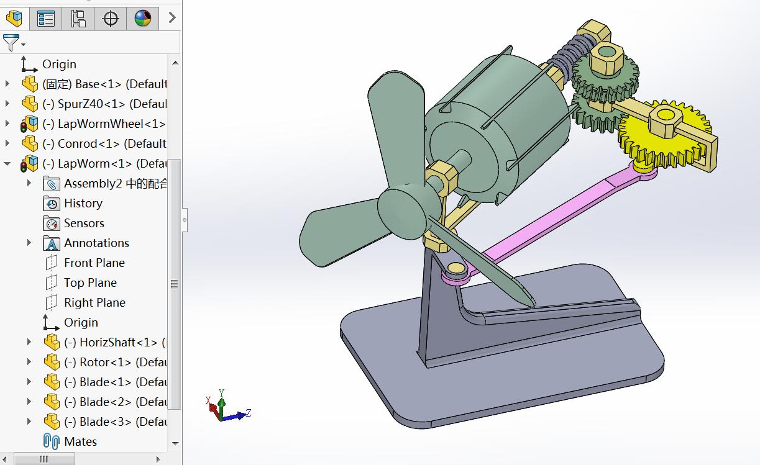Click the Top Plane icon
Screen dimensions: 760x465
52,282
